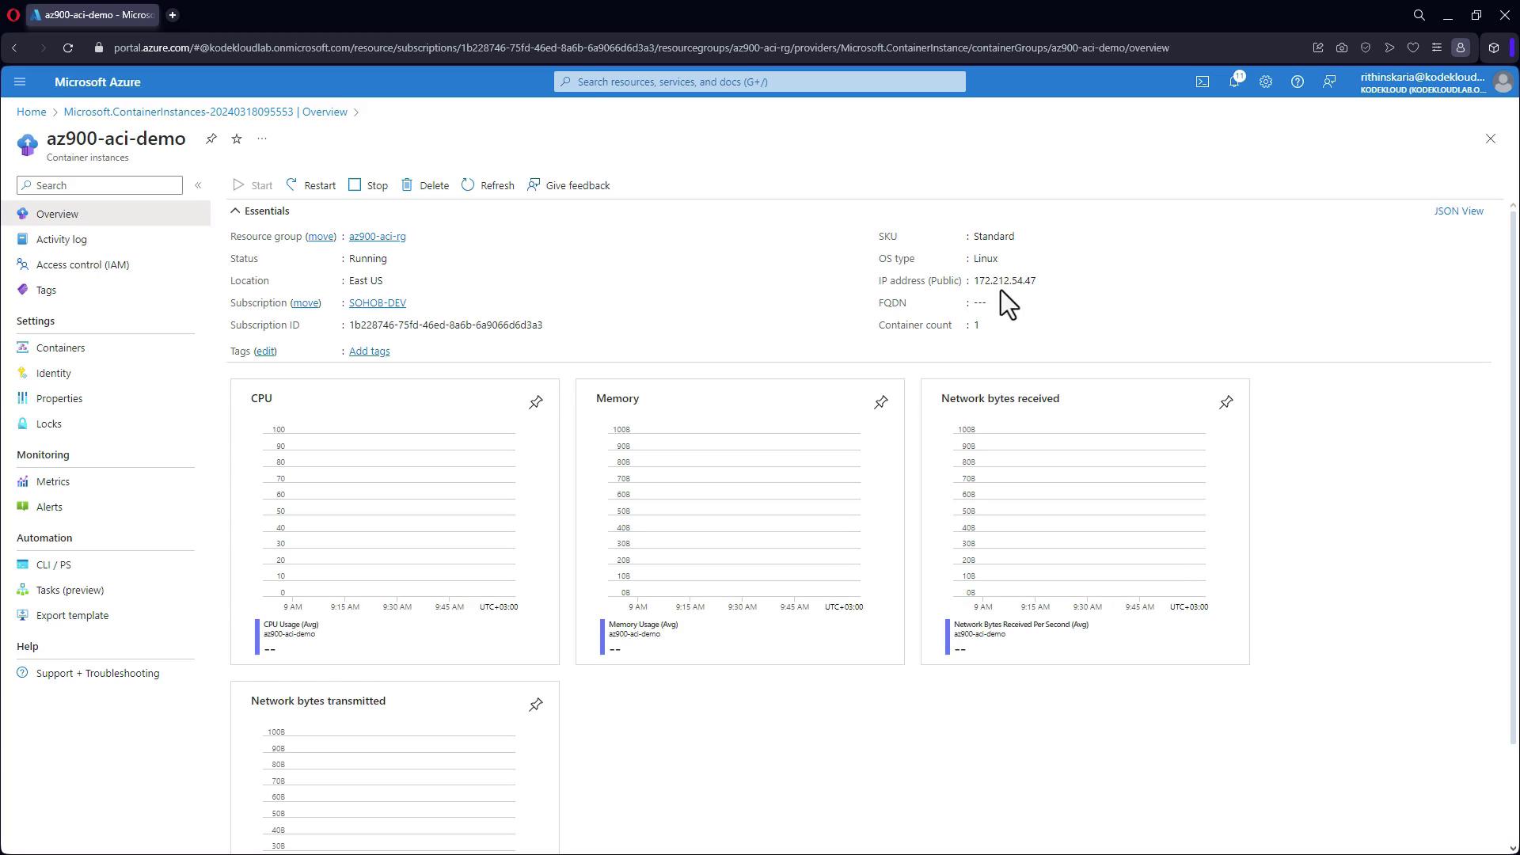1520x855 pixels.
Task: Delete the container instance
Action: pos(425,185)
